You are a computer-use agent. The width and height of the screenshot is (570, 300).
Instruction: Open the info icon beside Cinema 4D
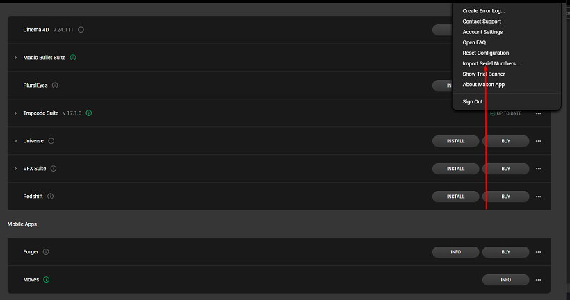click(x=81, y=30)
